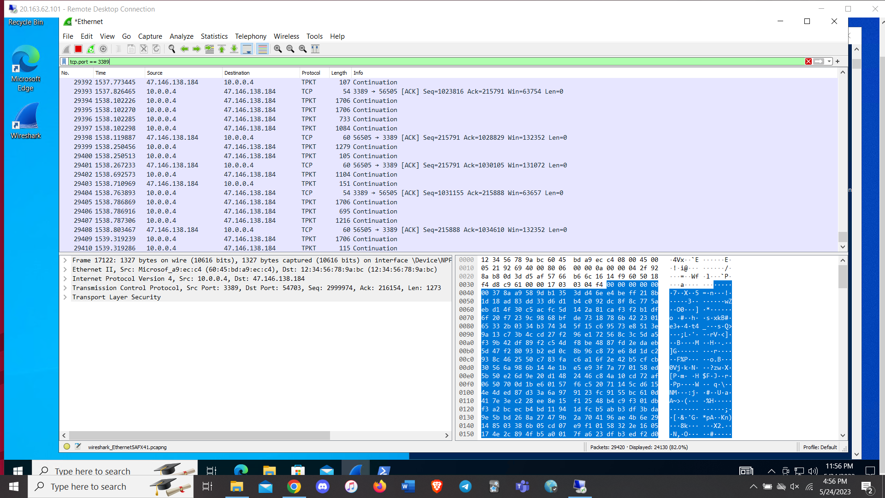Toggle packet list coloring rules
The image size is (885, 498).
click(262, 49)
